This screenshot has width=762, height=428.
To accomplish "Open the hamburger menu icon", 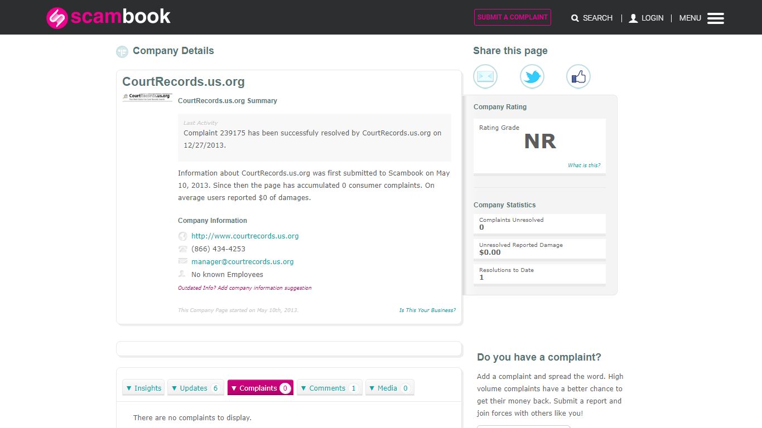I will (x=716, y=18).
